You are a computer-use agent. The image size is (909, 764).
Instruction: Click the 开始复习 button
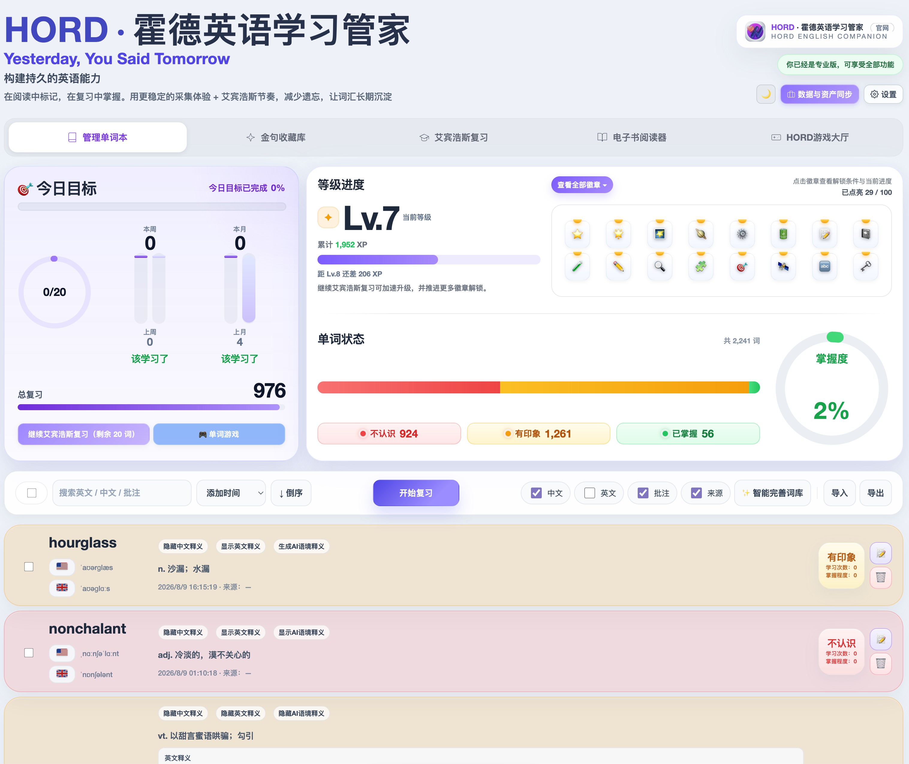point(416,493)
